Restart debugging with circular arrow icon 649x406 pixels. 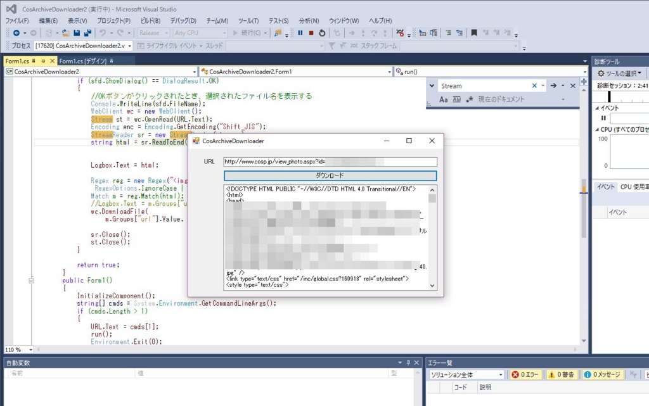[322, 33]
